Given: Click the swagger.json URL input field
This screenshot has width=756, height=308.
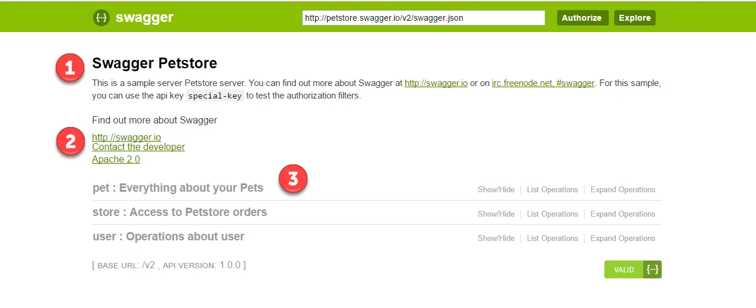Looking at the screenshot, I should coord(423,18).
